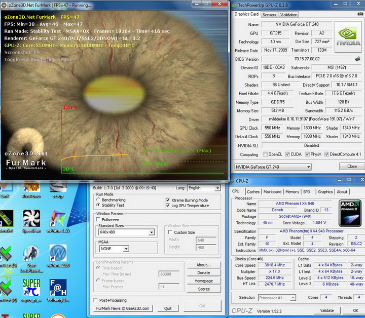The height and width of the screenshot is (318, 365).
Task: Launch the wPrime 2.00 desktop shortcut
Action: [58, 256]
